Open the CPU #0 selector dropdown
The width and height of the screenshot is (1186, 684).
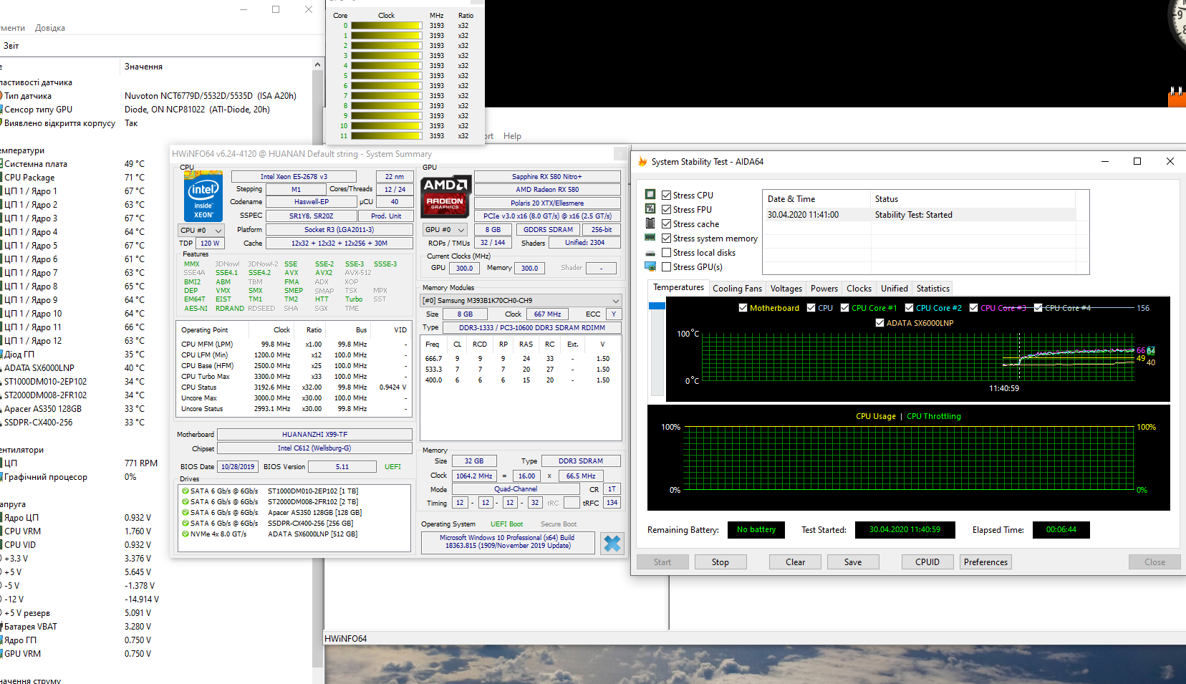(201, 230)
